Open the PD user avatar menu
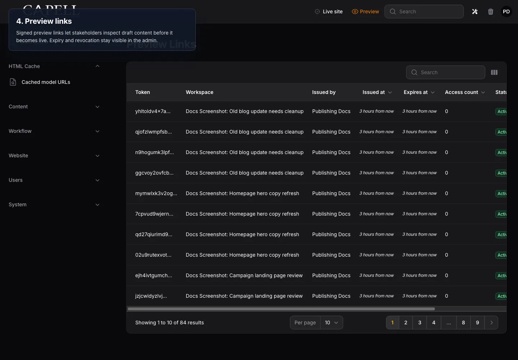 pos(506,12)
